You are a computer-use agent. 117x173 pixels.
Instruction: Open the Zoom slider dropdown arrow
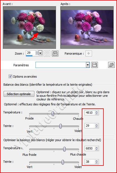click(40, 54)
